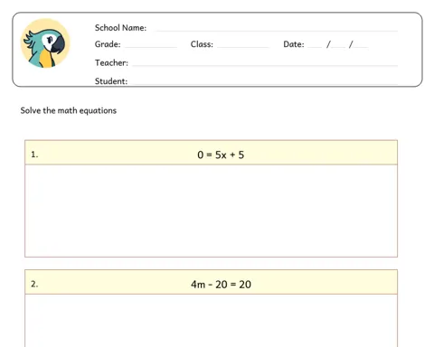Click the Date year blank after second slash
The width and height of the screenshot is (434, 347).
(x=361, y=45)
